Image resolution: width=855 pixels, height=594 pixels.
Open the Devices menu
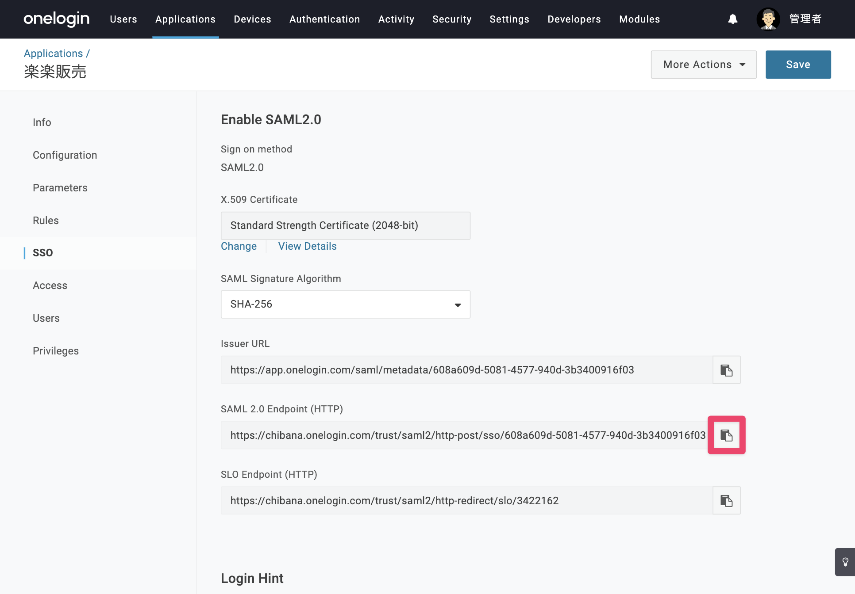pyautogui.click(x=252, y=19)
